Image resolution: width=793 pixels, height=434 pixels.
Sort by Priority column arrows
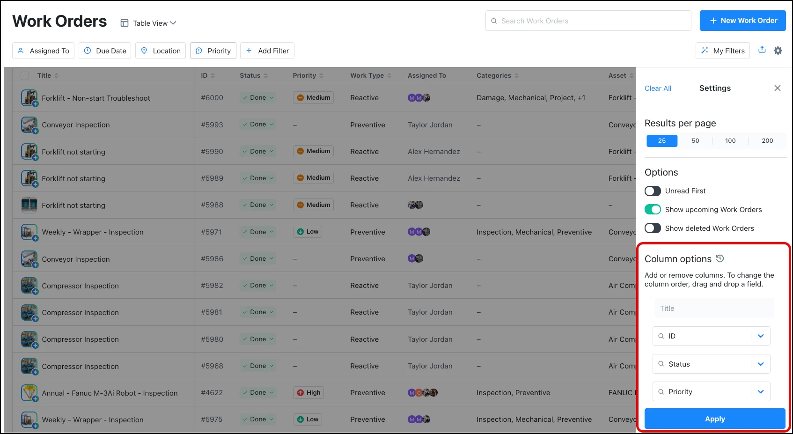[x=321, y=75]
